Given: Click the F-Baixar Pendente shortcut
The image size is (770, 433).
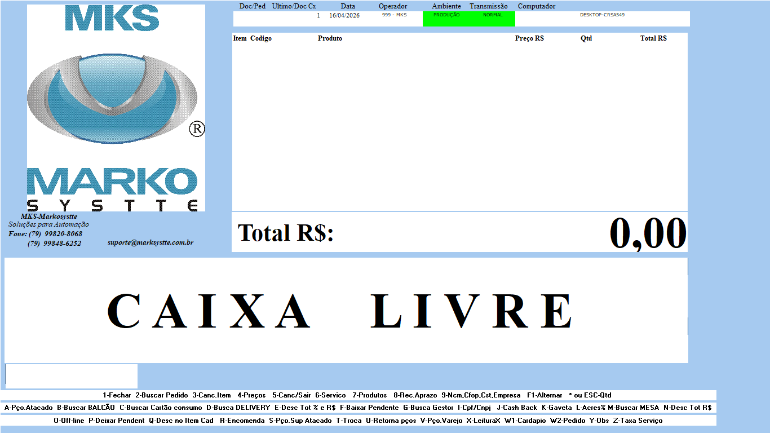Looking at the screenshot, I should coord(369,408).
